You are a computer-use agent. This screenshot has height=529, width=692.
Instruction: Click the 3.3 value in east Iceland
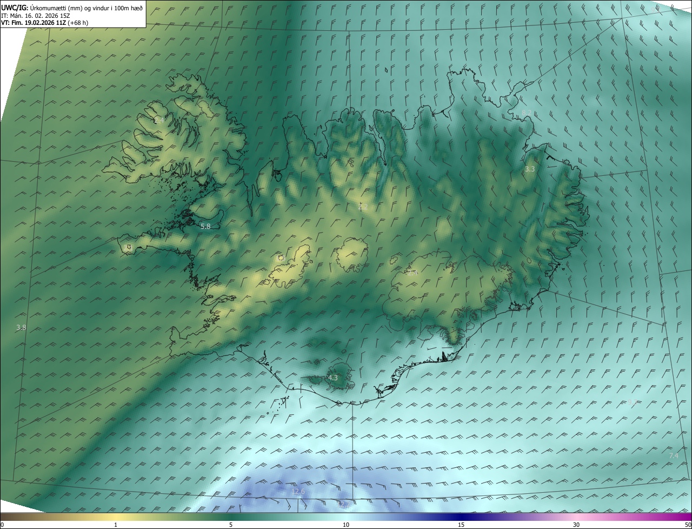[530, 169]
